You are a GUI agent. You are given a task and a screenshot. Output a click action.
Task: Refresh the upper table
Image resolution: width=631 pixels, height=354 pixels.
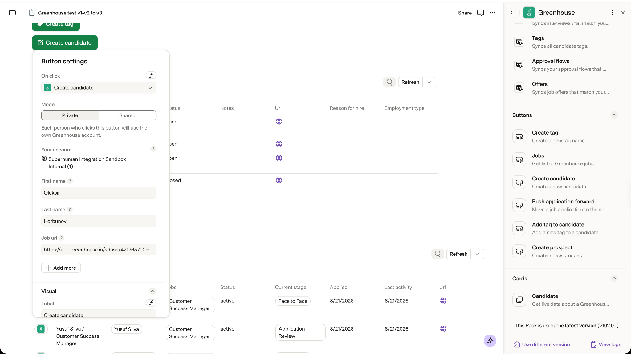tap(410, 82)
